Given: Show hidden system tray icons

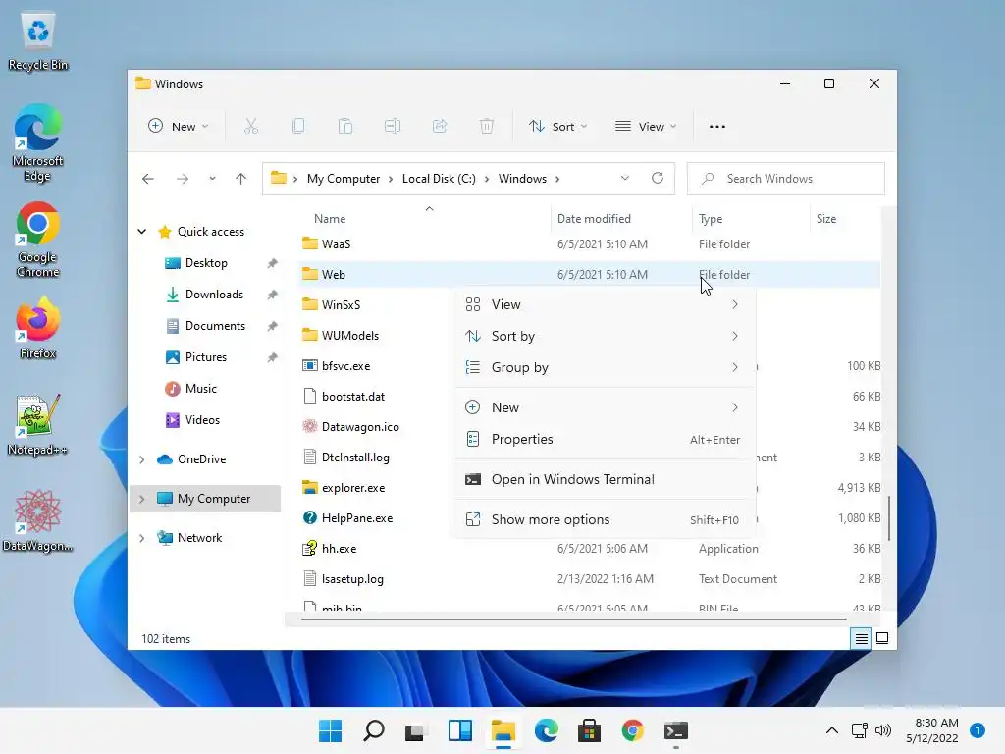Looking at the screenshot, I should click(x=832, y=730).
